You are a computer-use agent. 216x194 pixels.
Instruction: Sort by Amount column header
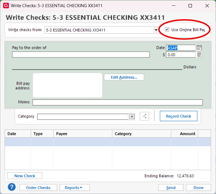tap(185, 134)
